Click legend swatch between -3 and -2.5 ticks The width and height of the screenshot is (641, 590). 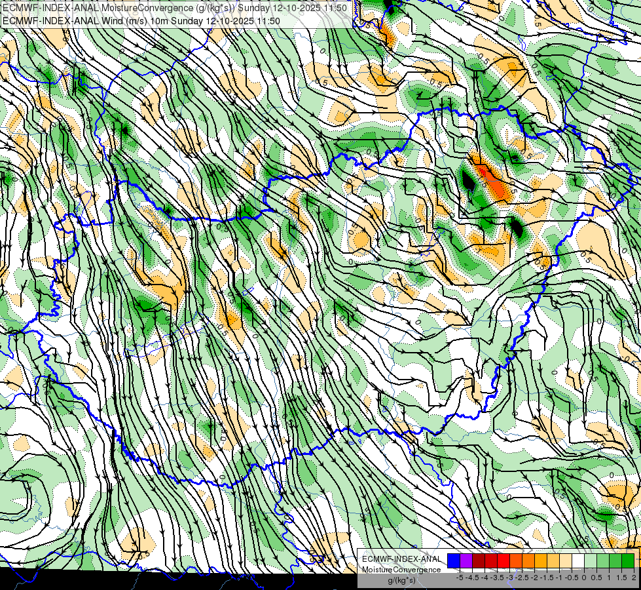[516, 561]
